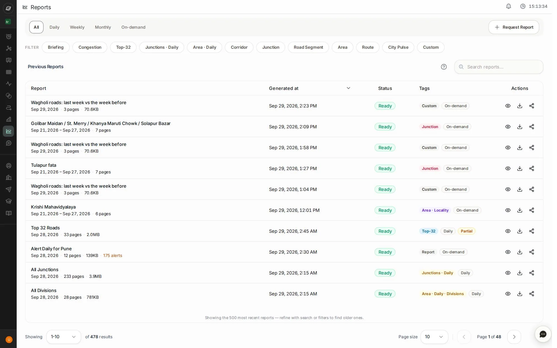Click the Partial tag on Top 32 Roads
557x348 pixels.
click(466, 231)
